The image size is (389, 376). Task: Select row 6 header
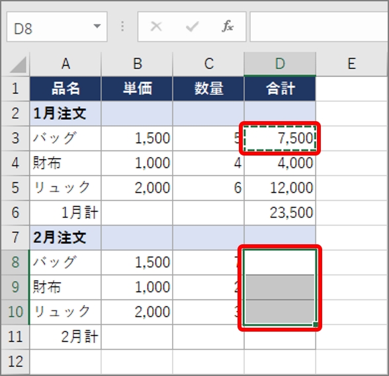pos(15,212)
